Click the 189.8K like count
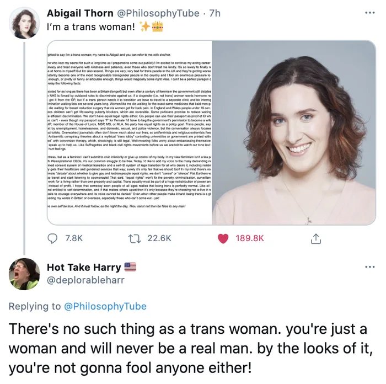The height and width of the screenshot is (384, 386). coord(249,238)
